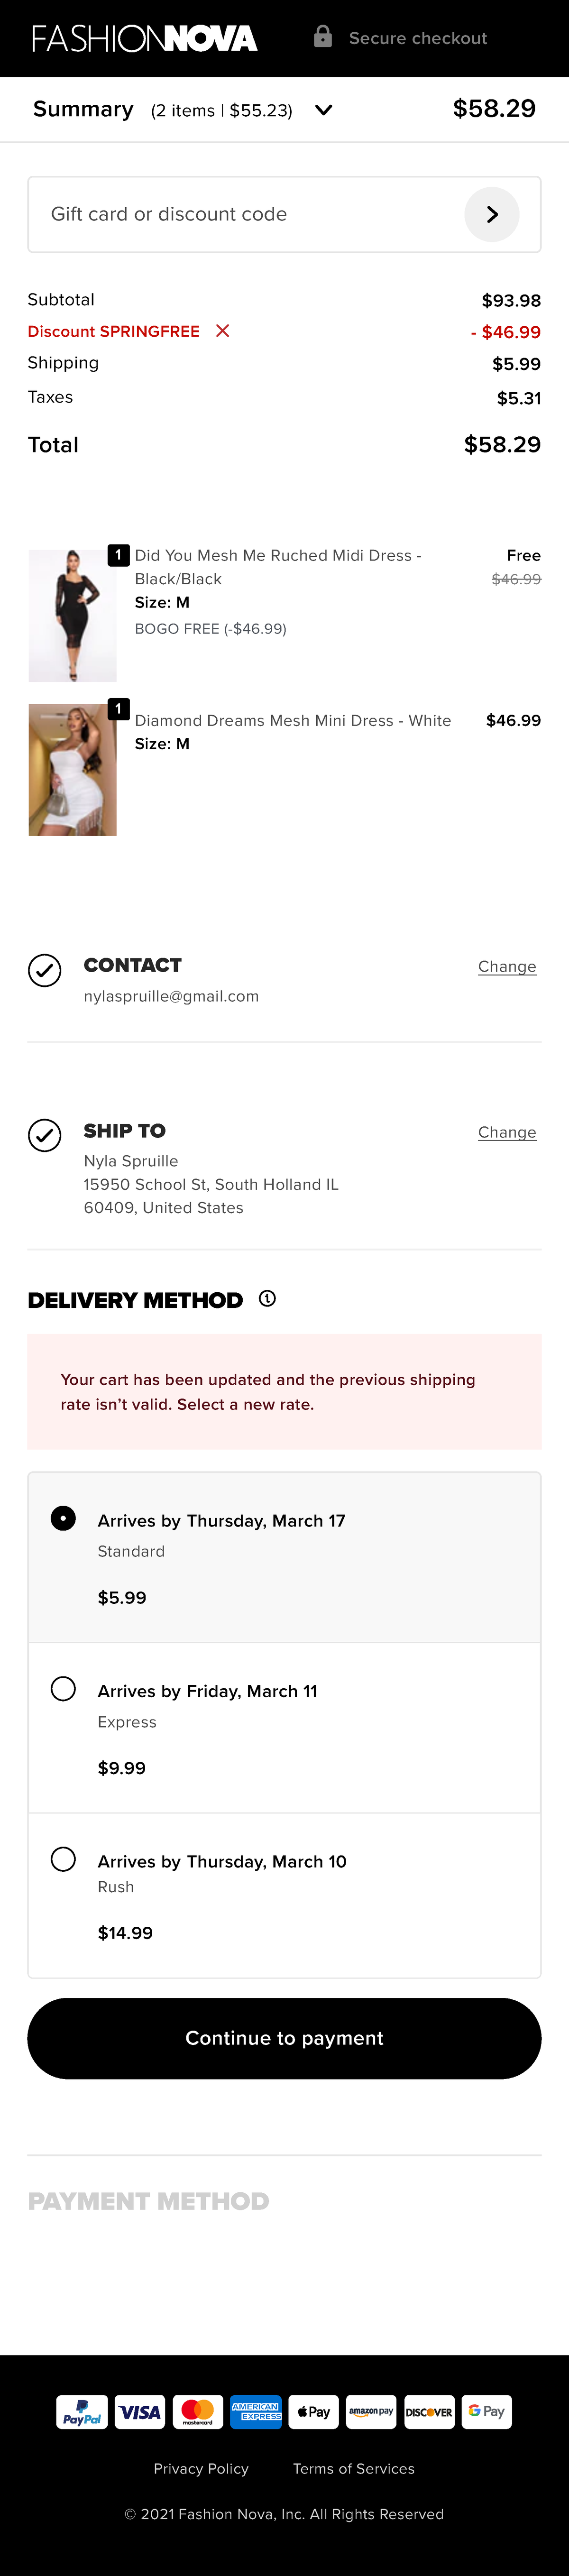Open the delivery method info tooltip

pos(266,1299)
